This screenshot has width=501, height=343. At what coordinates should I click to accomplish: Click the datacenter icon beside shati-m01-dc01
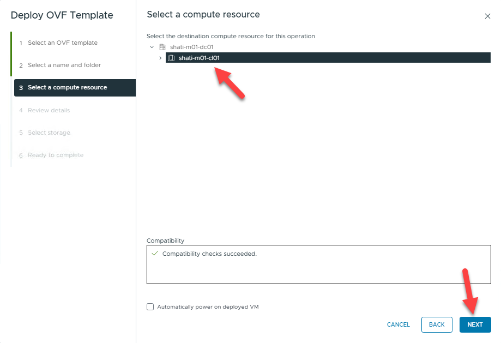[x=162, y=47]
